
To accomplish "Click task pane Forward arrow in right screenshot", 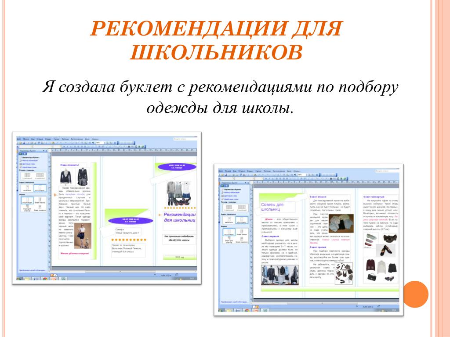I will click(x=226, y=186).
